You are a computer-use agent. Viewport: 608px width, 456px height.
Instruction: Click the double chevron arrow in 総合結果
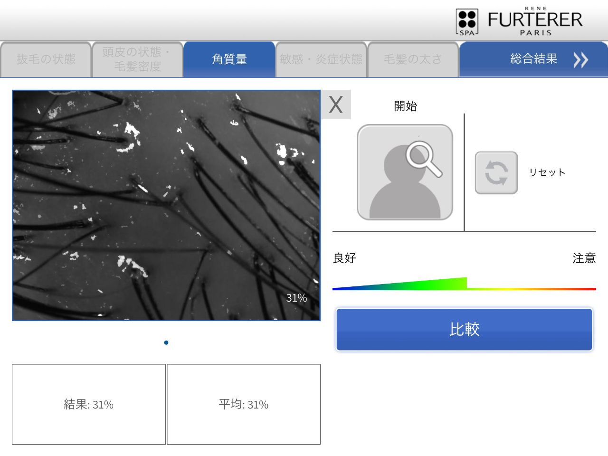(x=580, y=60)
